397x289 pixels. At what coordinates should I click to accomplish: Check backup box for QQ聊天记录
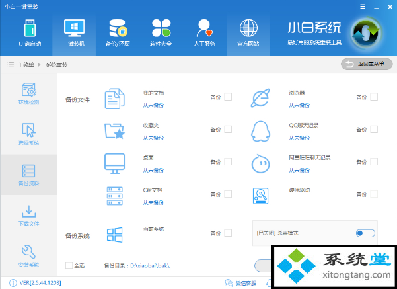coord(374,130)
